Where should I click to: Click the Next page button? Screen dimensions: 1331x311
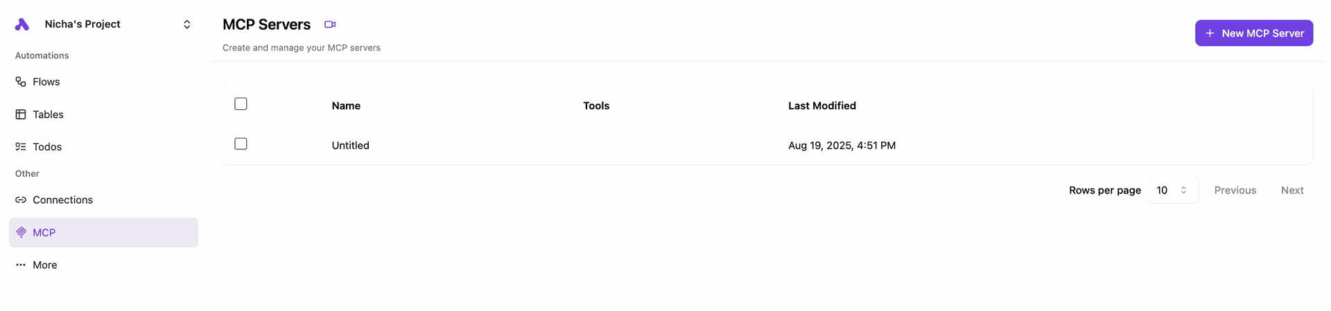coord(1292,190)
